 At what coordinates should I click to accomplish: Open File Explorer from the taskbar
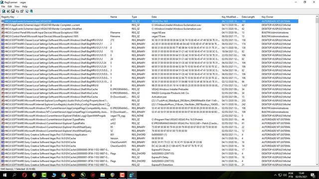point(103,175)
